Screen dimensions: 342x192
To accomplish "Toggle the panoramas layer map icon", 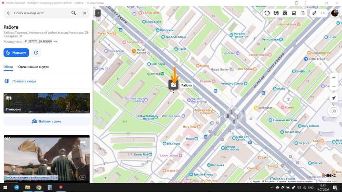I will tap(276, 13).
